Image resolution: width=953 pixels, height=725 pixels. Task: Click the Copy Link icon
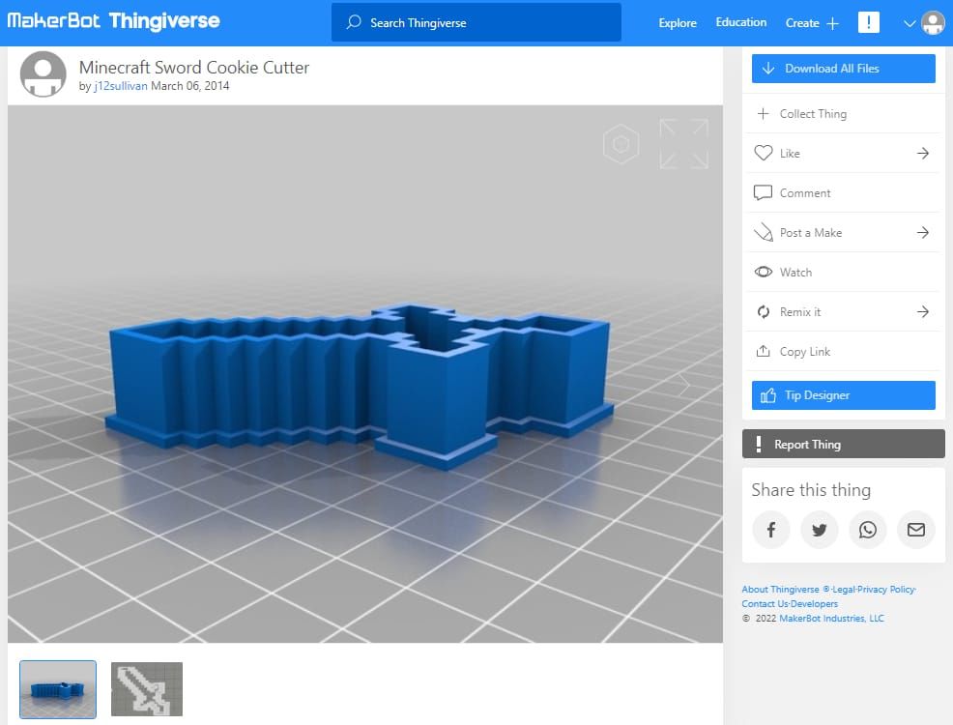(765, 351)
